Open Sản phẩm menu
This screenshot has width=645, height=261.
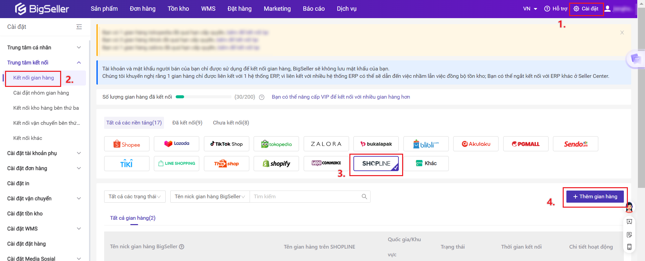[104, 9]
